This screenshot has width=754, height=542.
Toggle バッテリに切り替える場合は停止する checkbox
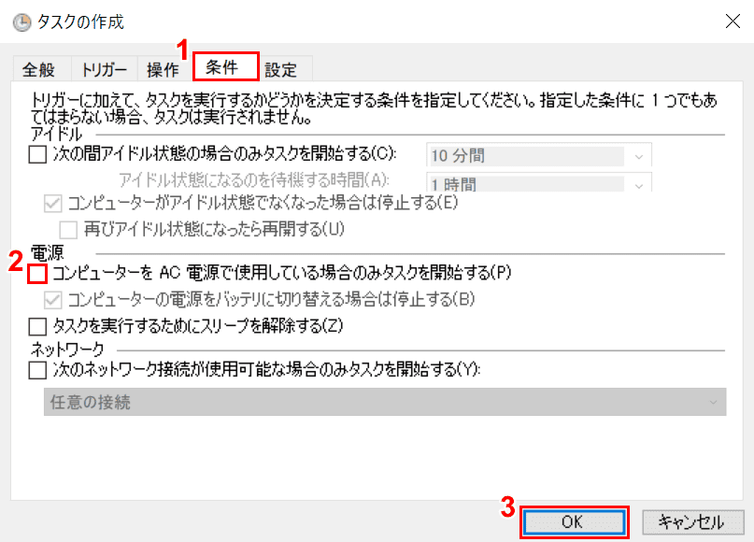[x=53, y=300]
